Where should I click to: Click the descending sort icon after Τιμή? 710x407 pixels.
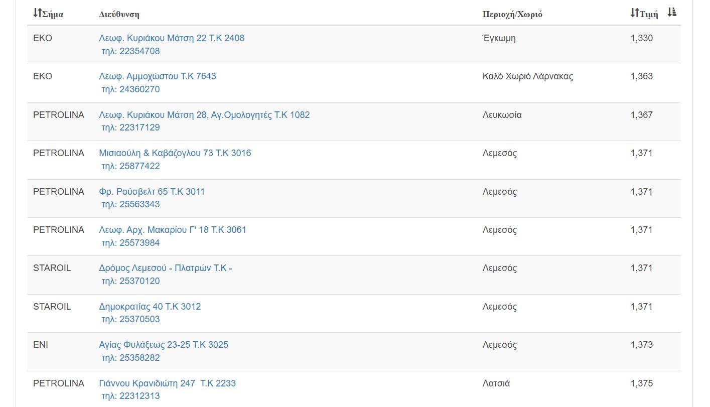(x=672, y=13)
